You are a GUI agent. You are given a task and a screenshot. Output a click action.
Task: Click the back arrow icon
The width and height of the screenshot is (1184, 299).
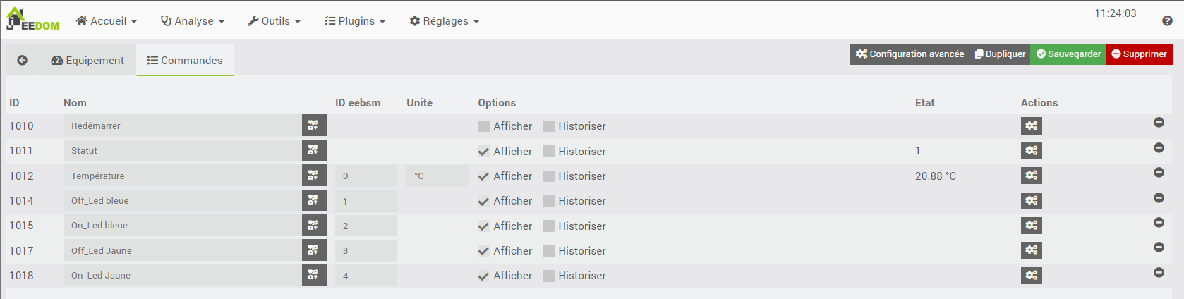(23, 61)
